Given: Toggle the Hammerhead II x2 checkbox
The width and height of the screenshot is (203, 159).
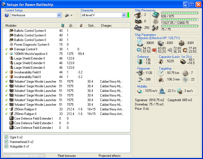Looking at the screenshot, I should point(7,142).
